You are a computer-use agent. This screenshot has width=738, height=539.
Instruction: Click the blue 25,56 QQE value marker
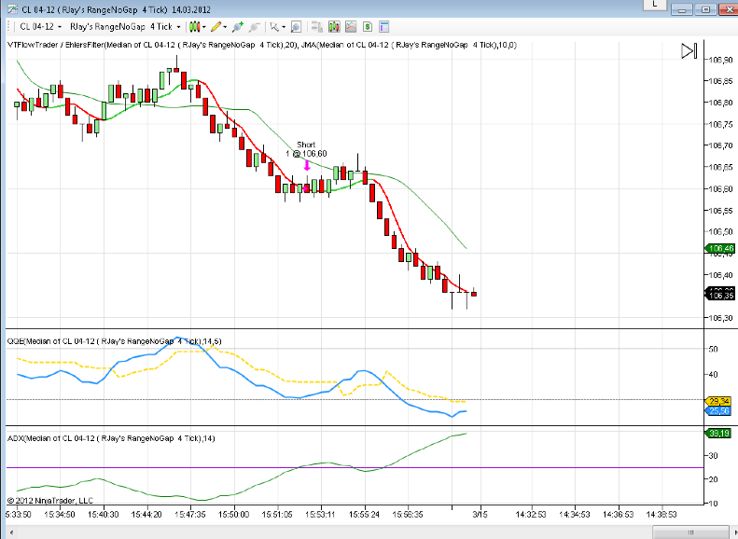[718, 410]
